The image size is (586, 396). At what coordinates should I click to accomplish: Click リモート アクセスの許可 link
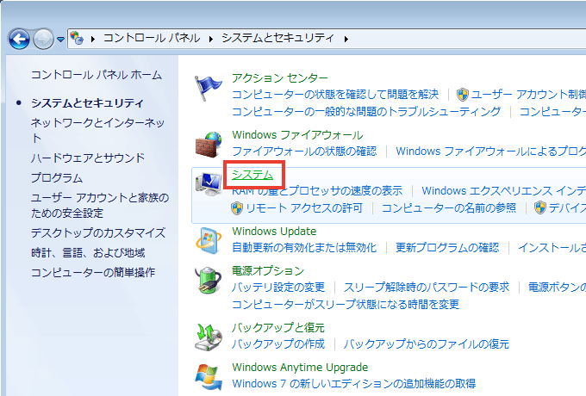[x=304, y=207]
